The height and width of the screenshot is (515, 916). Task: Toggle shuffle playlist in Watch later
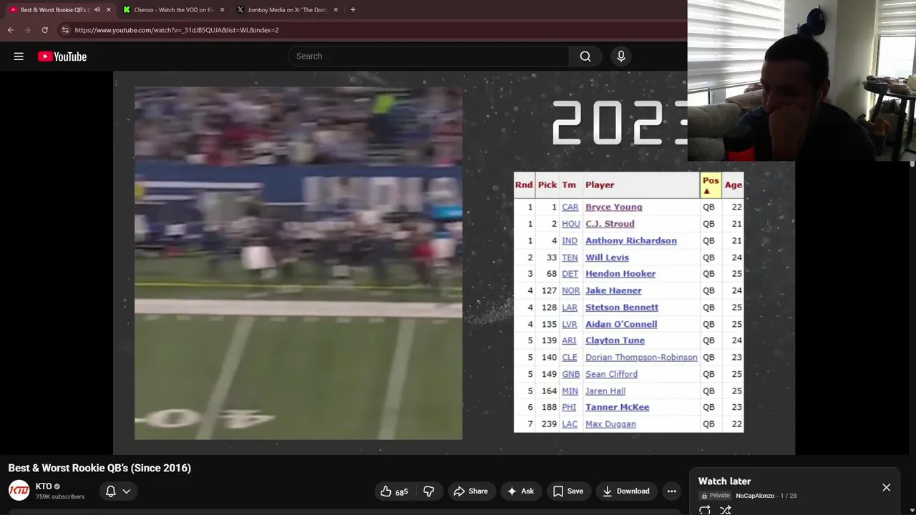coord(726,510)
